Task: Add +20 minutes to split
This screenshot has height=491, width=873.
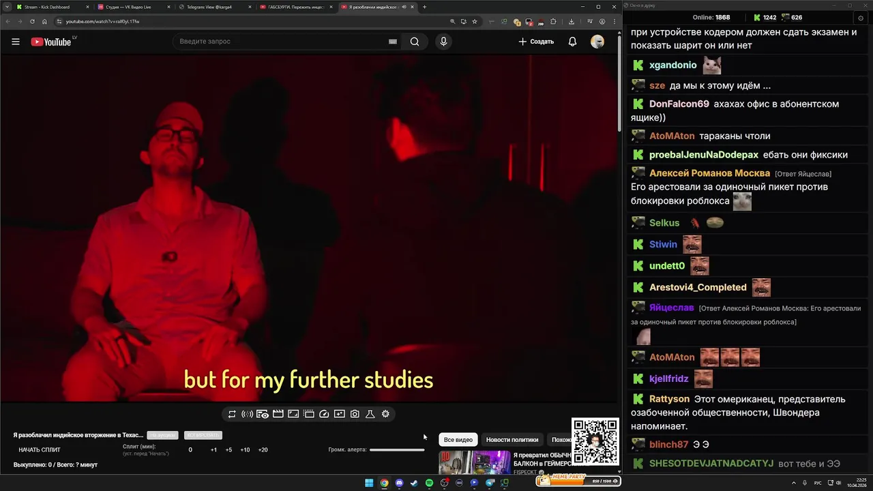Action: tap(263, 450)
